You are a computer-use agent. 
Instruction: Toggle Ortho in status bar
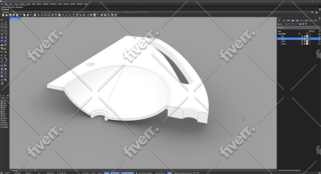click(93, 173)
